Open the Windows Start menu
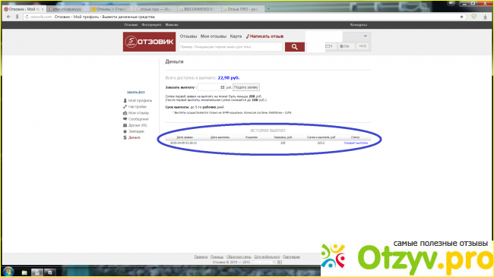Image resolution: width=494 pixels, height=277 pixels. [8, 272]
